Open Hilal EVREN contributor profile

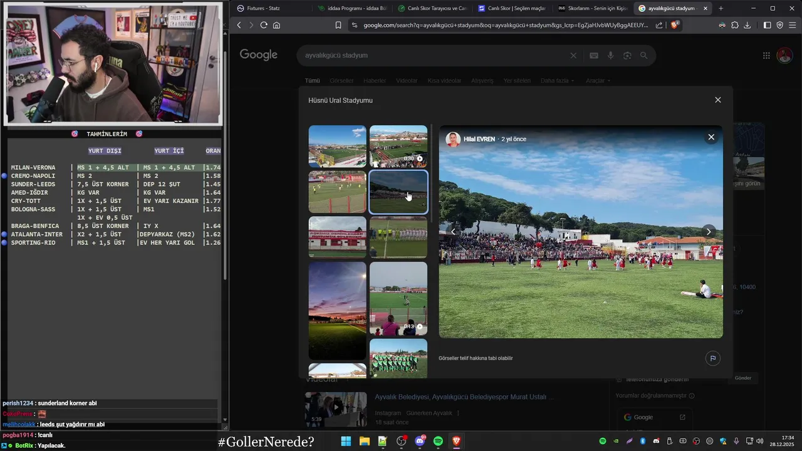(479, 139)
